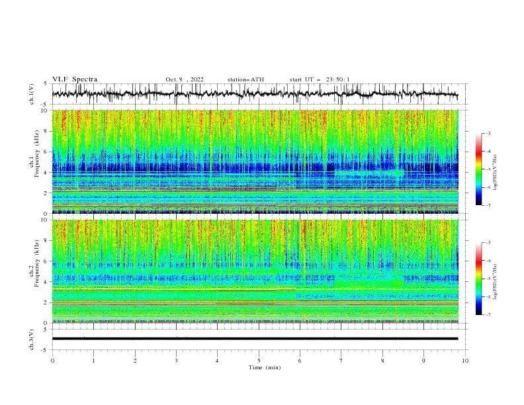Click the time axis tick label '2'
The height and width of the screenshot is (405, 524).
coord(135,361)
